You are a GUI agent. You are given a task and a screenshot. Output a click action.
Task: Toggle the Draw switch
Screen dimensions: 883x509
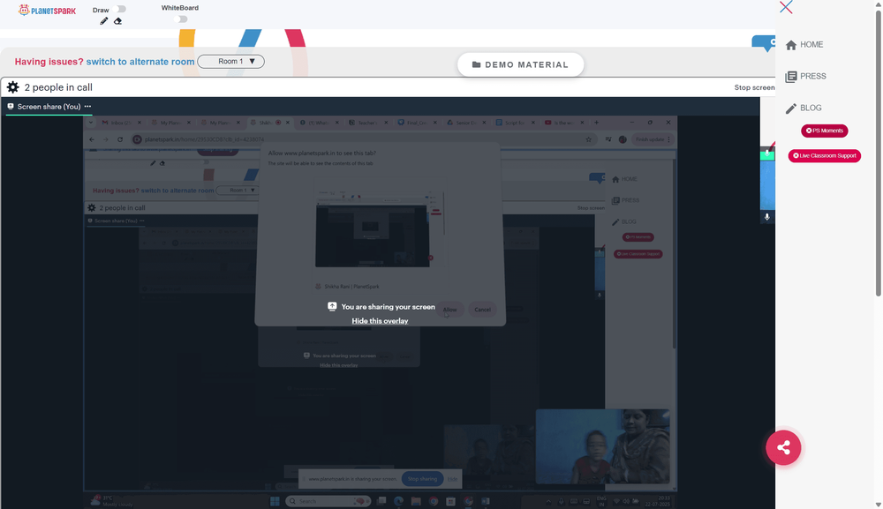(119, 9)
